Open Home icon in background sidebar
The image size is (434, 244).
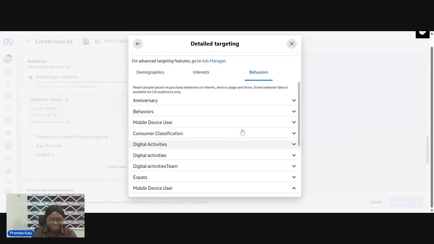click(8, 71)
